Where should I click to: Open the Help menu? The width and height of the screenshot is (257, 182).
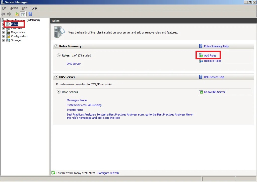[34, 8]
